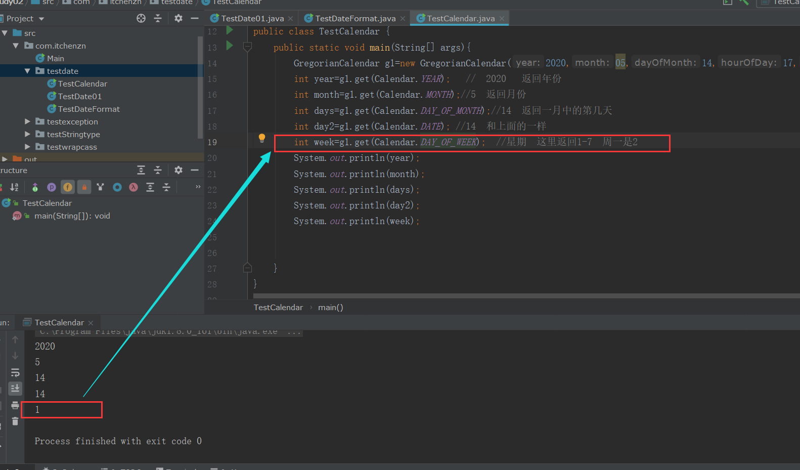Click the up stack trace arrow in Run
This screenshot has height=470, width=800.
click(x=15, y=339)
